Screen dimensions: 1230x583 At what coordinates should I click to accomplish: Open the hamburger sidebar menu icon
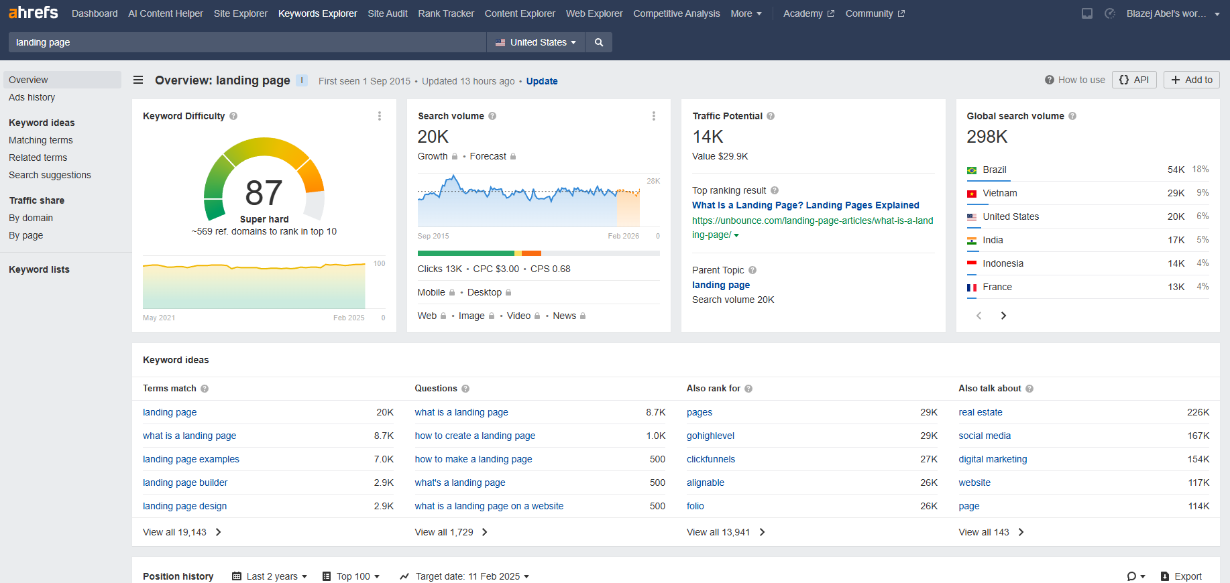click(x=138, y=80)
